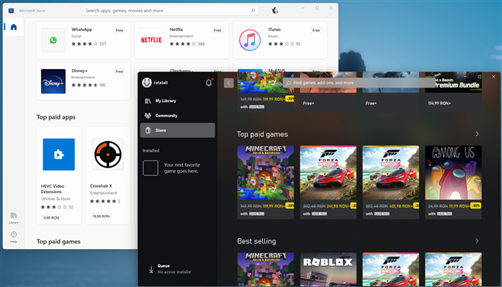
Task: Open Community in Xbox app
Action: [177, 116]
